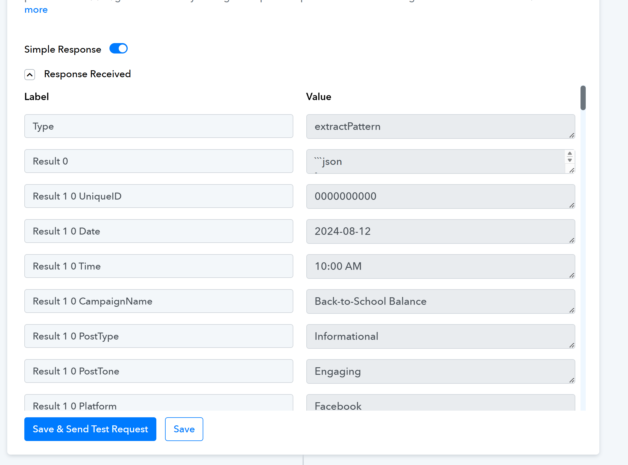Click the Result 0 label field
Screen dimensions: 628x465
tap(159, 161)
